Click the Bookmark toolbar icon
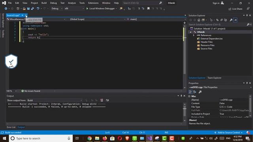Image resolution: width=253 pixels, height=142 pixels. pyautogui.click(x=149, y=9)
